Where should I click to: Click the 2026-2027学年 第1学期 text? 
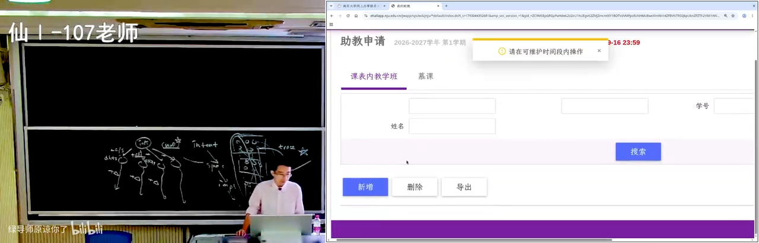click(x=430, y=43)
